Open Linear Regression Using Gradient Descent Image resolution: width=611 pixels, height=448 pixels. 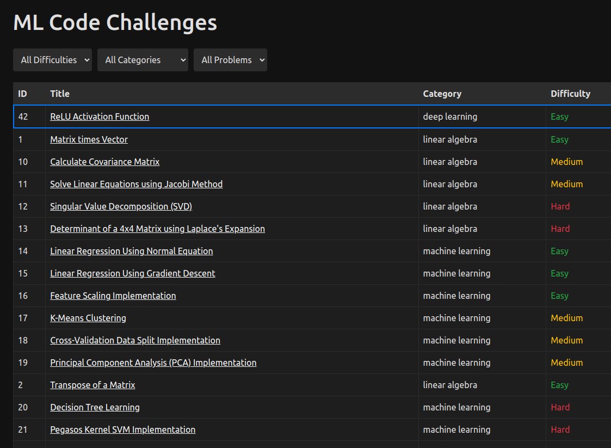click(x=132, y=273)
